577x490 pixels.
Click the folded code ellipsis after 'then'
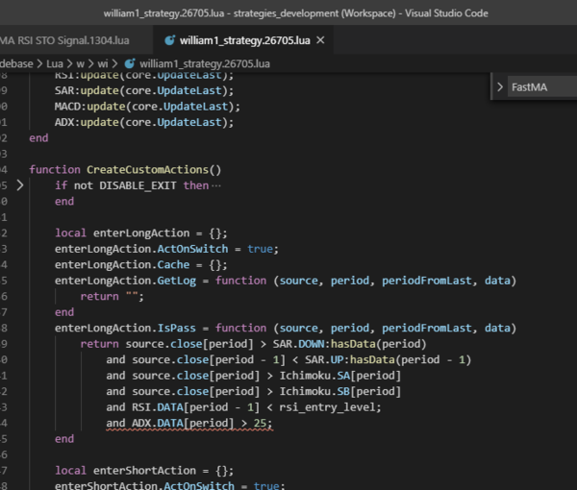coord(216,185)
